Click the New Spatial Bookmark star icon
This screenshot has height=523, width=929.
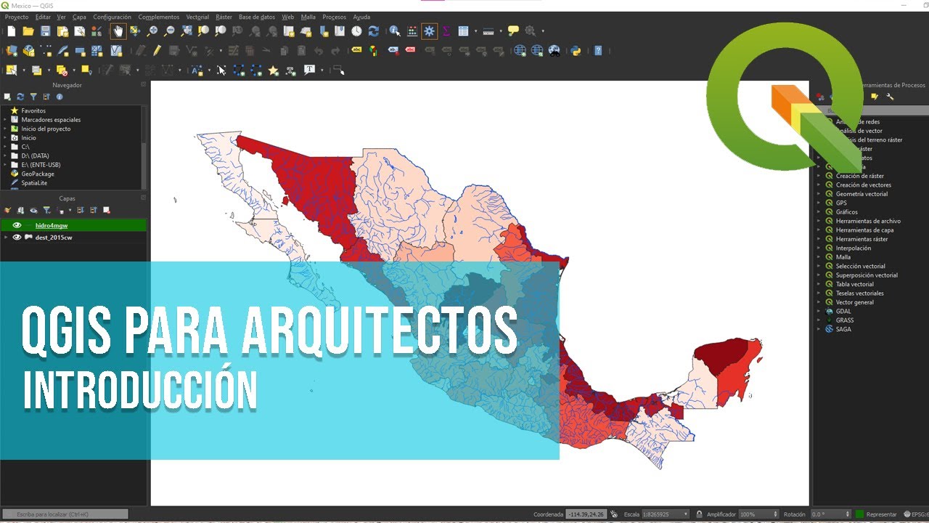[x=274, y=70]
